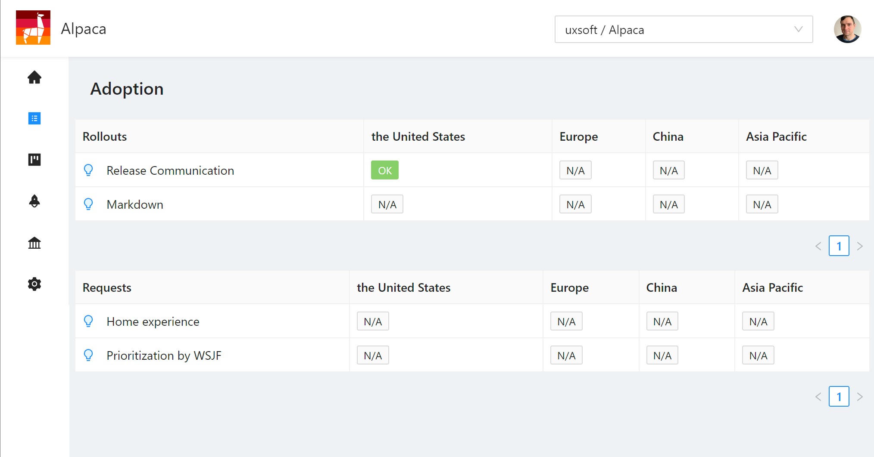The image size is (874, 457).
Task: Go to Home via sidebar house icon
Action: pyautogui.click(x=34, y=77)
